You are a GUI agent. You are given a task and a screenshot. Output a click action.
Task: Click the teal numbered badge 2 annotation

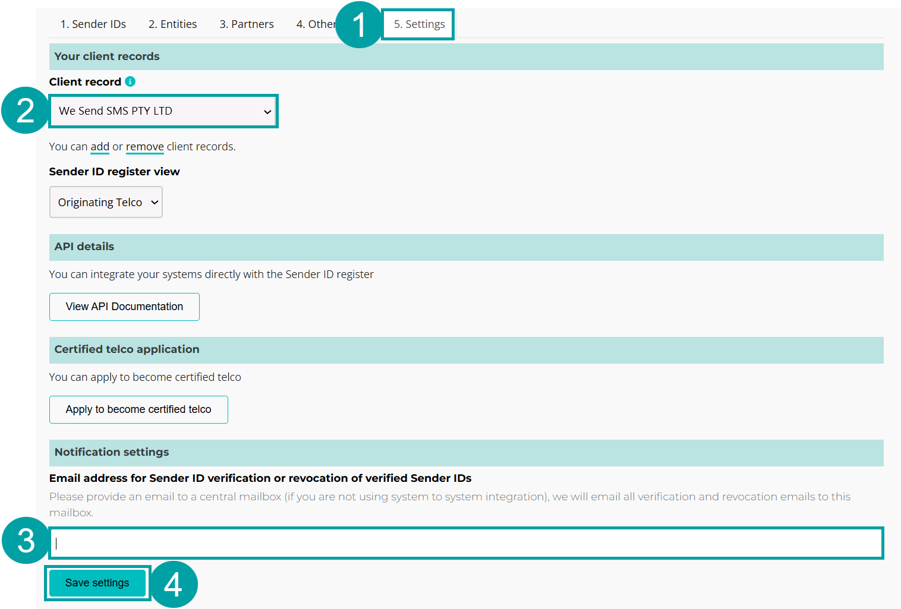pos(24,111)
